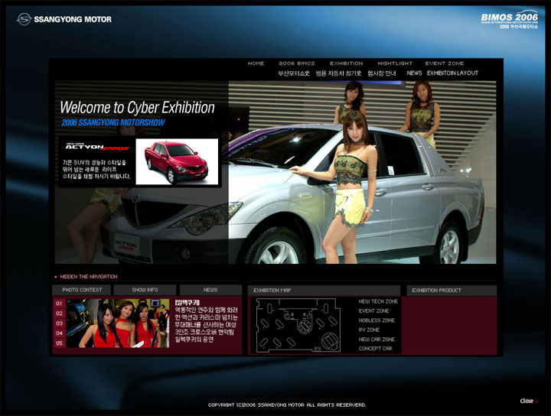
Task: Open the models in red photo thumbnail
Action: (x=117, y=323)
